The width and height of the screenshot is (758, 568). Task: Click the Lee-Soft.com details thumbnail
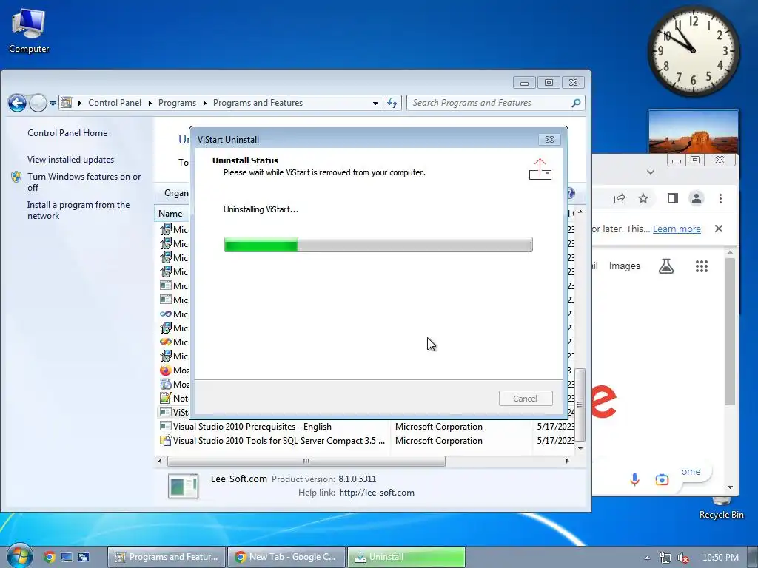pos(184,485)
